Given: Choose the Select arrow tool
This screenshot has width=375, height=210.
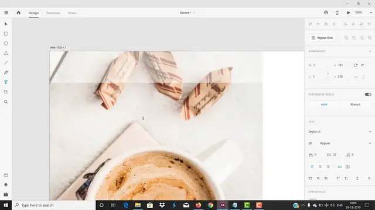Looking at the screenshot, I should point(6,24).
